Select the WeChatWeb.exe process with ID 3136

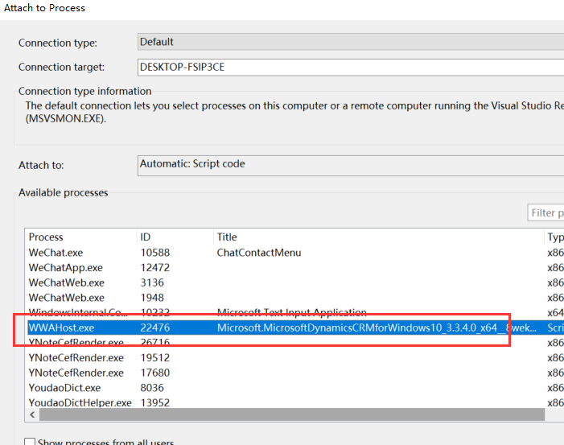tap(67, 283)
